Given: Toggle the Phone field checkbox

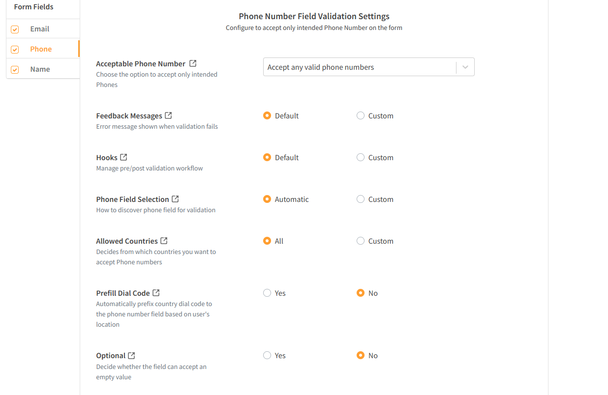Looking at the screenshot, I should 15,49.
